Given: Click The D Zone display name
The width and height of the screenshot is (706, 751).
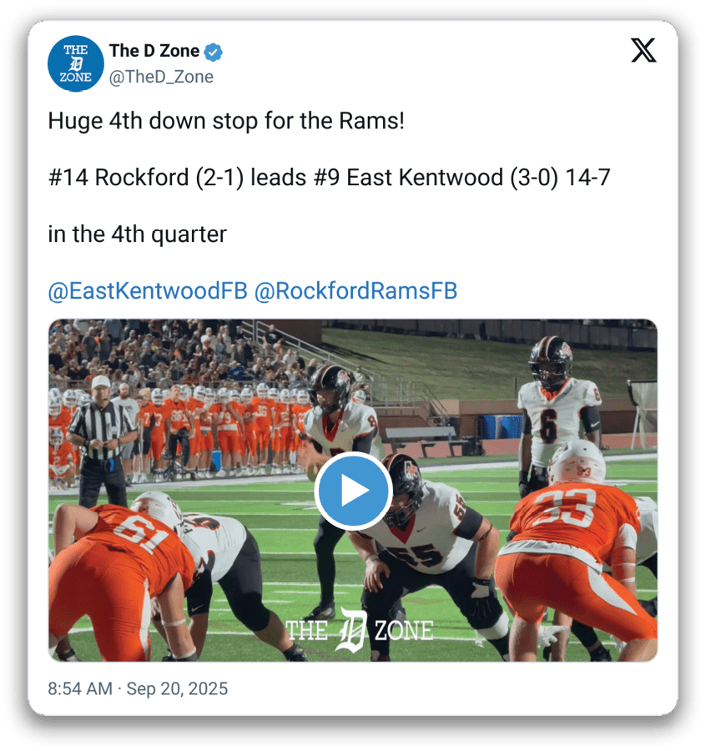Looking at the screenshot, I should point(154,51).
